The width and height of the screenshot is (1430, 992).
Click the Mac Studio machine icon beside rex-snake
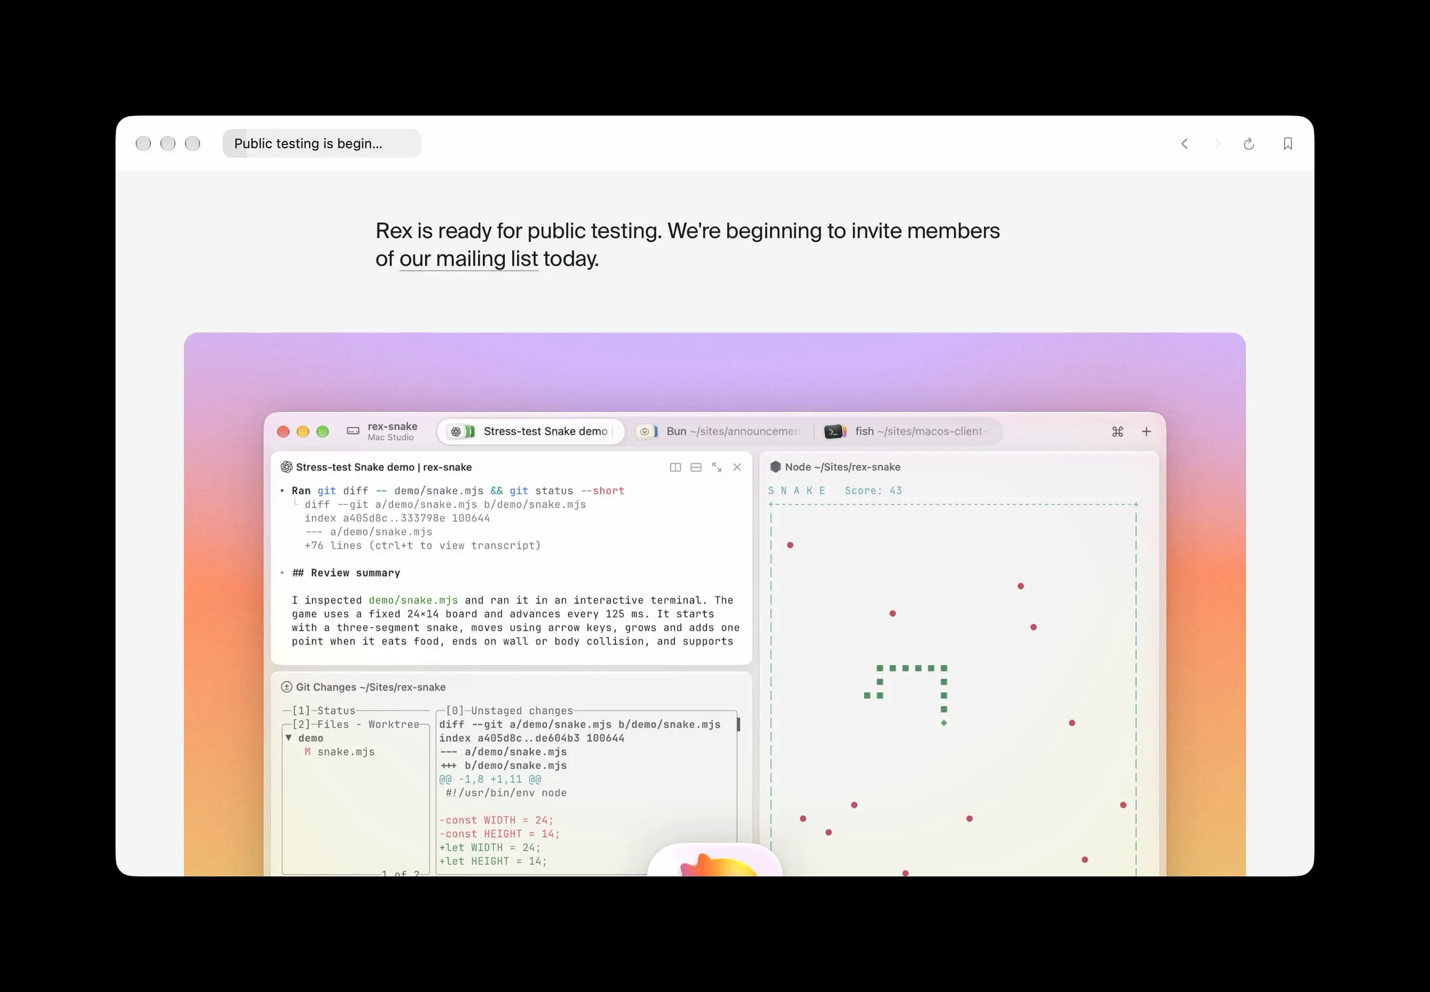[x=353, y=431]
